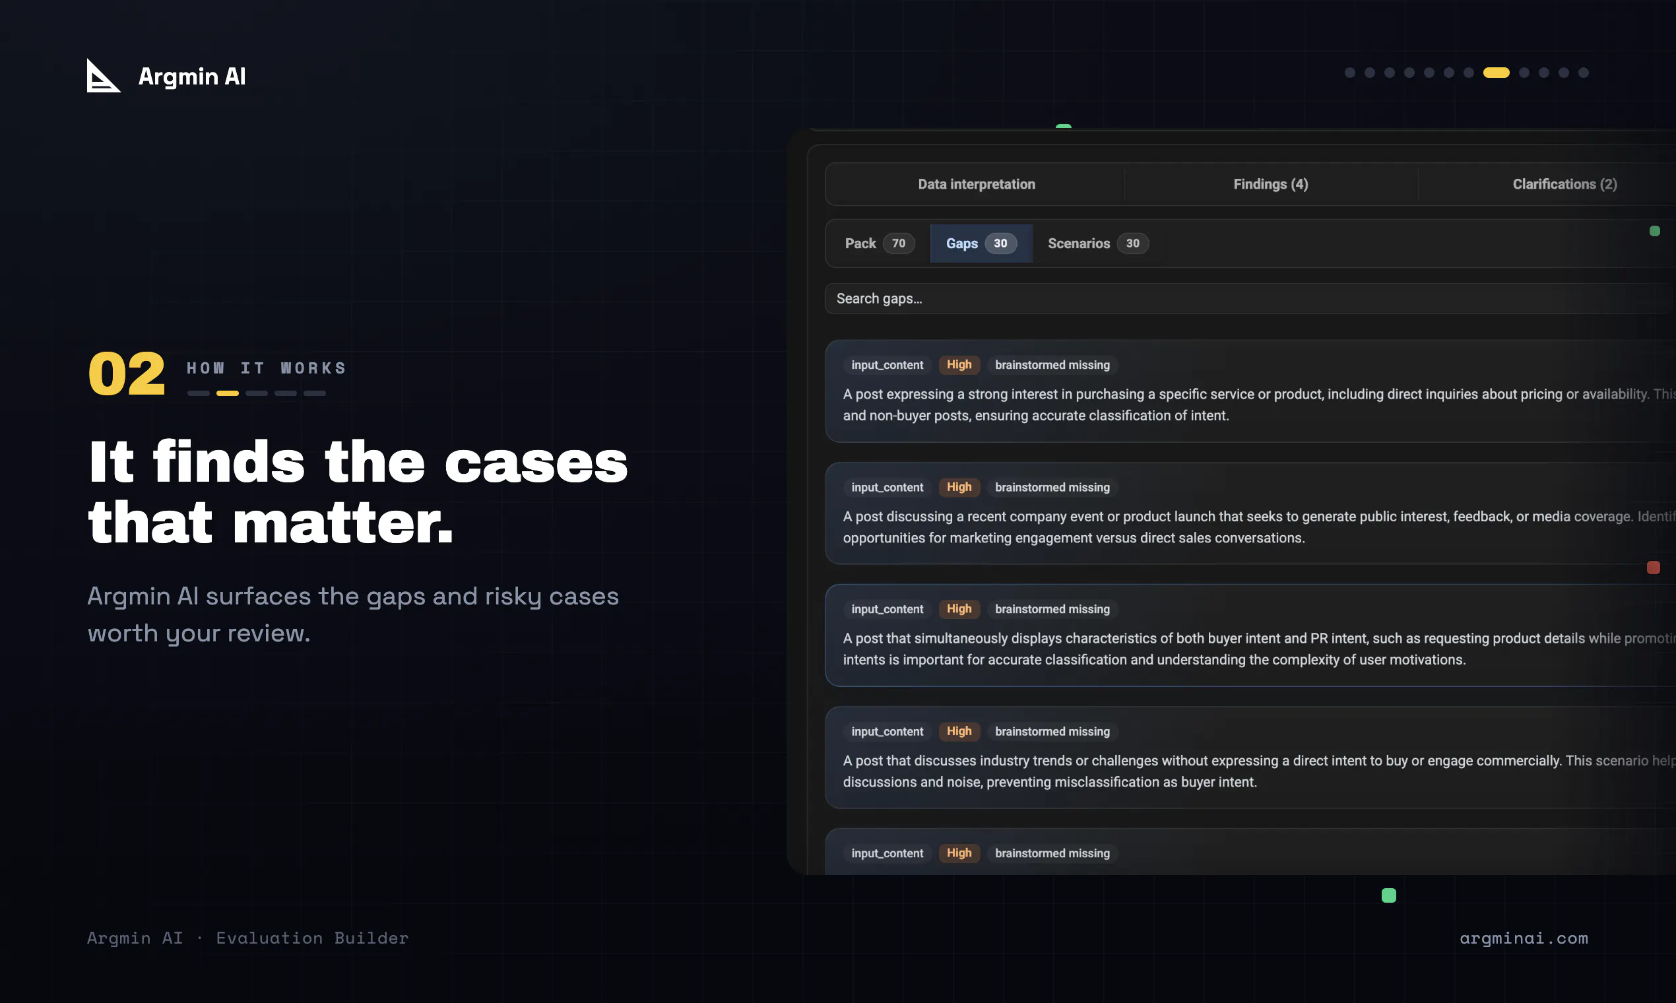
Task: Switch to the Scenarios 30 tab
Action: [x=1097, y=243]
